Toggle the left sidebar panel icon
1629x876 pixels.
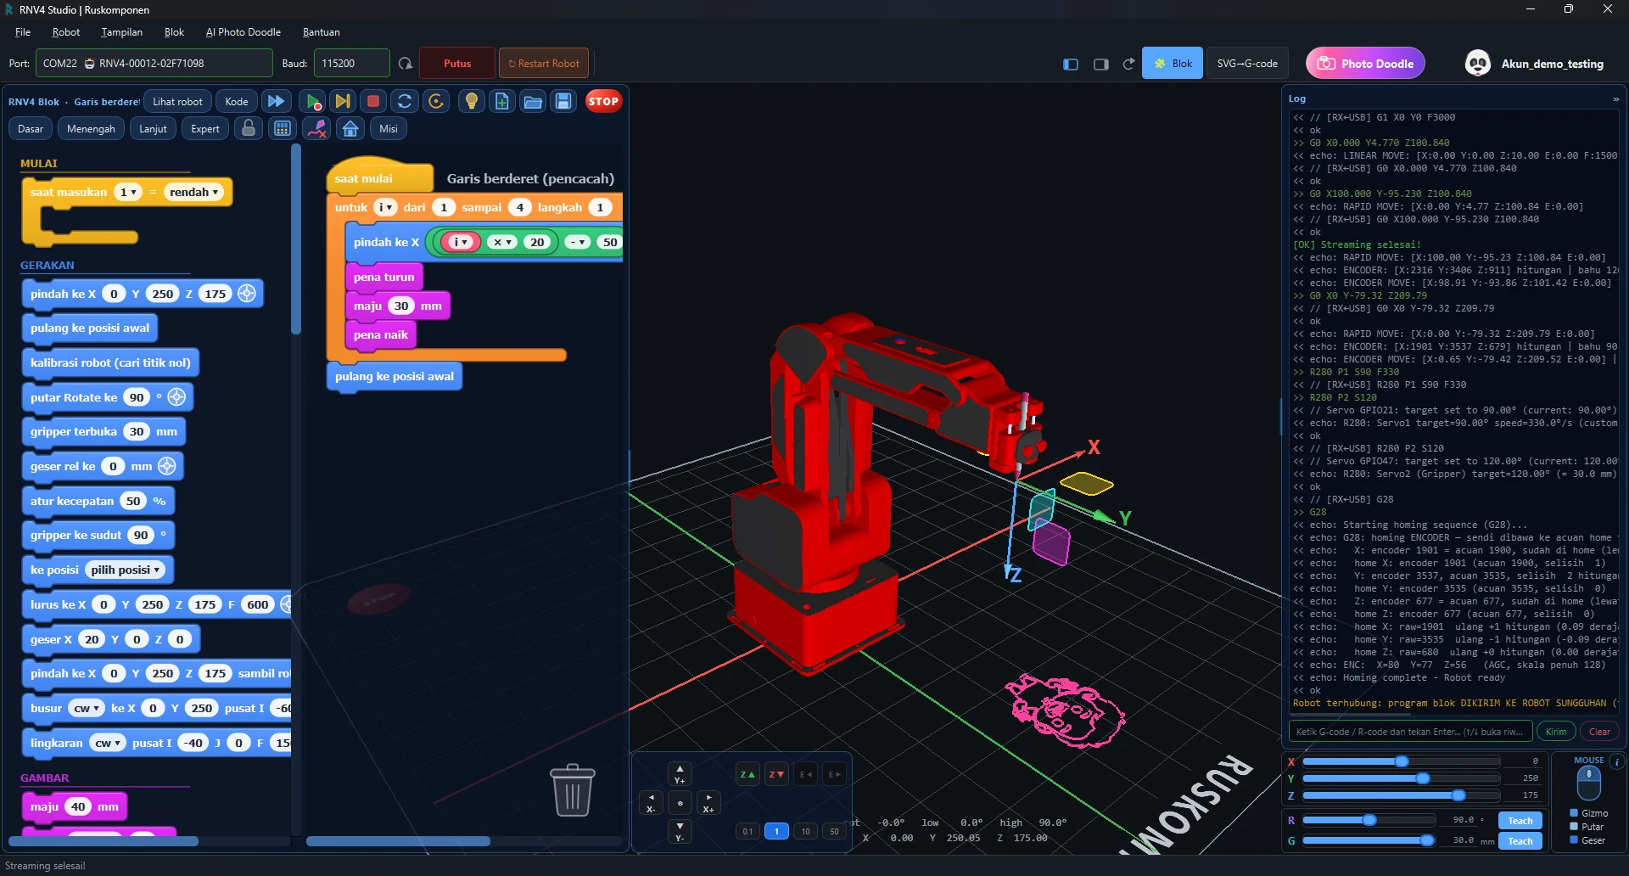tap(1071, 64)
